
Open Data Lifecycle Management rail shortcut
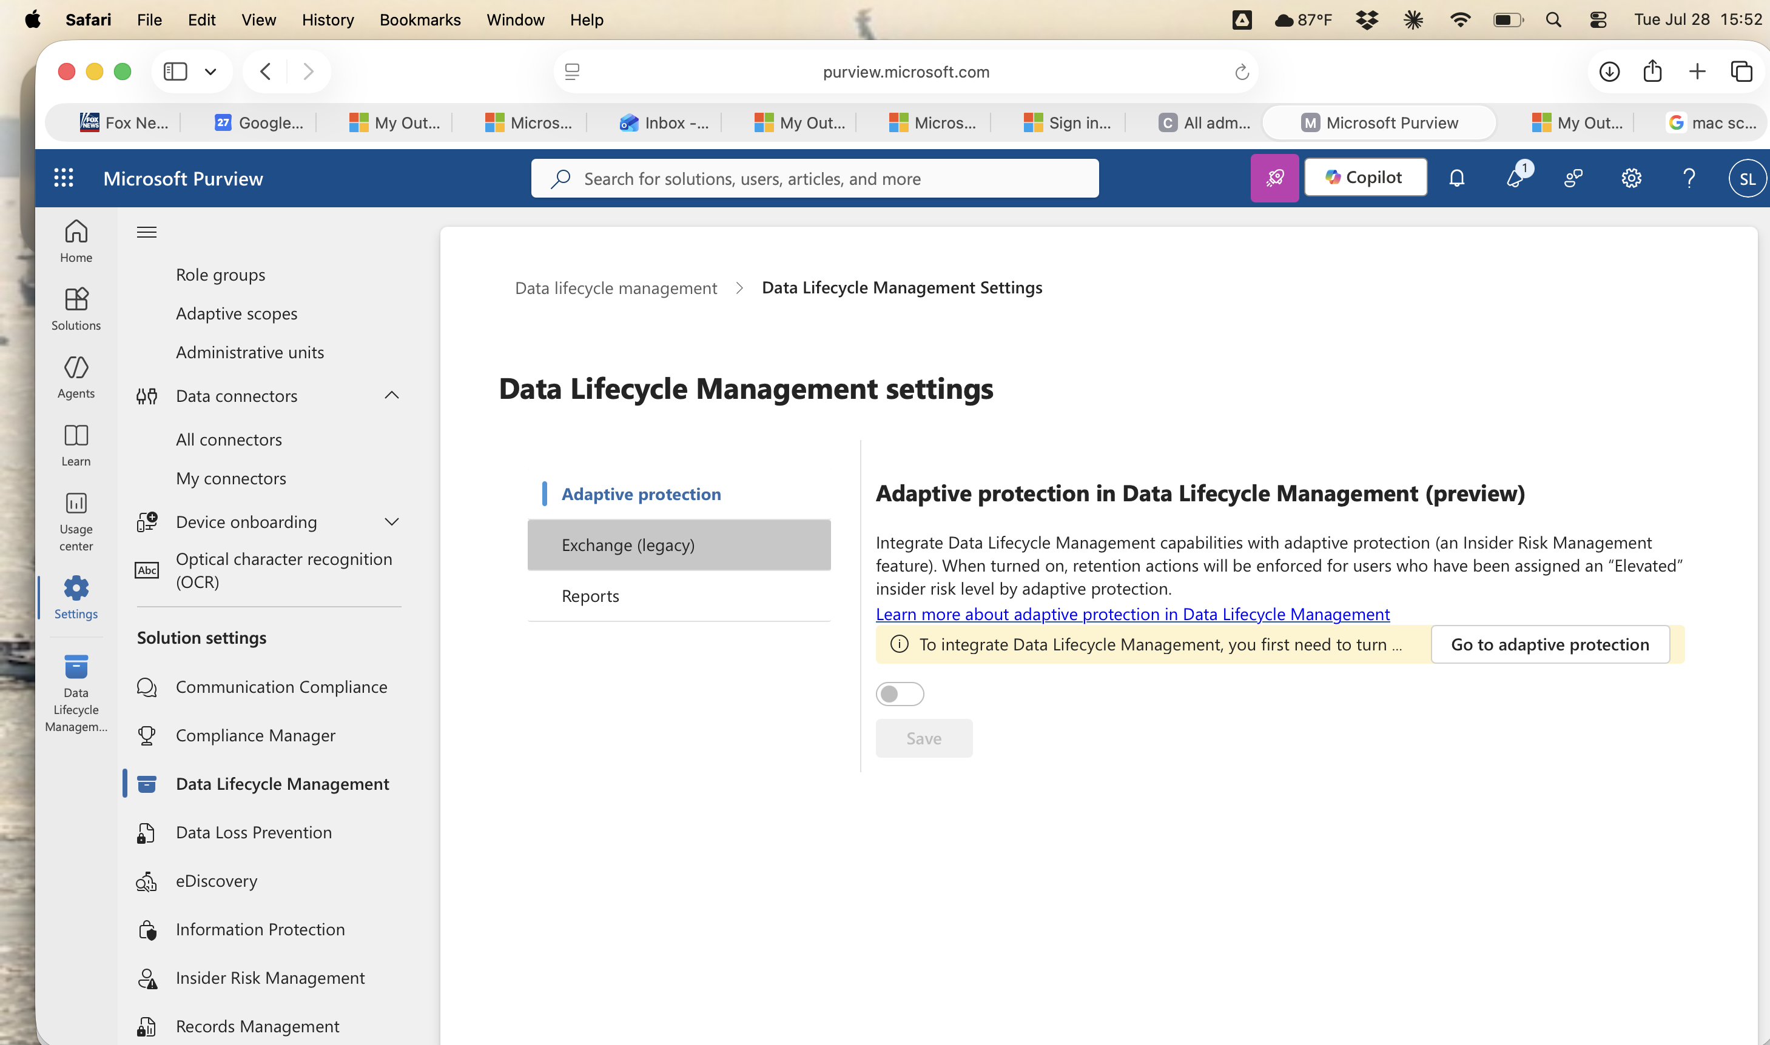(x=76, y=693)
